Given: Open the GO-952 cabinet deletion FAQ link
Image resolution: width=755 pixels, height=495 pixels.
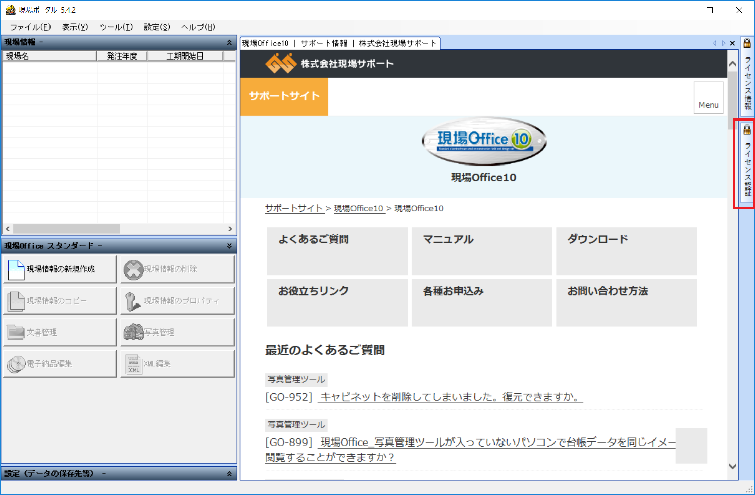Looking at the screenshot, I should click(450, 397).
